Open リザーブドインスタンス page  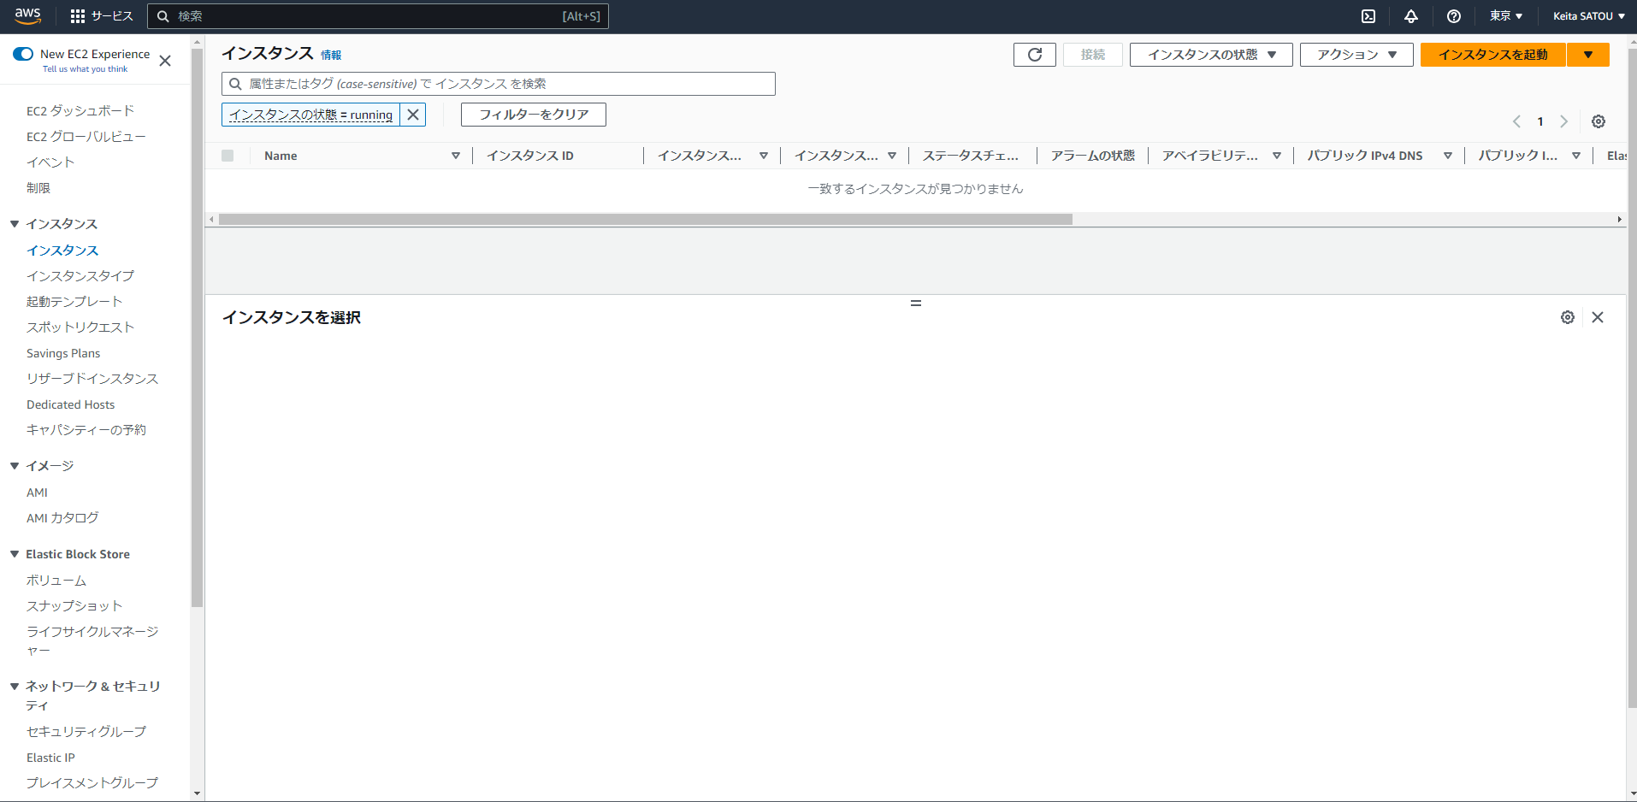pos(92,379)
